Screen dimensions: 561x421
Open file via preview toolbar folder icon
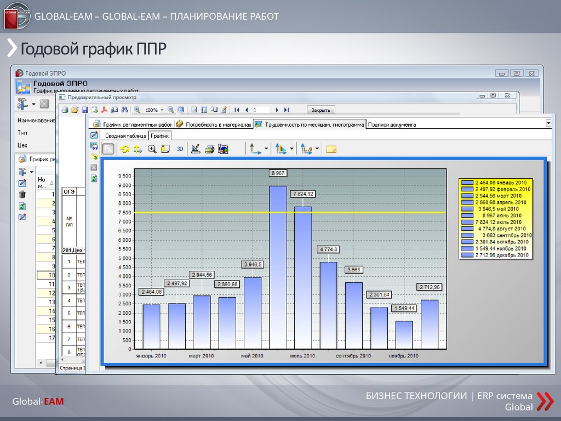coord(75,110)
